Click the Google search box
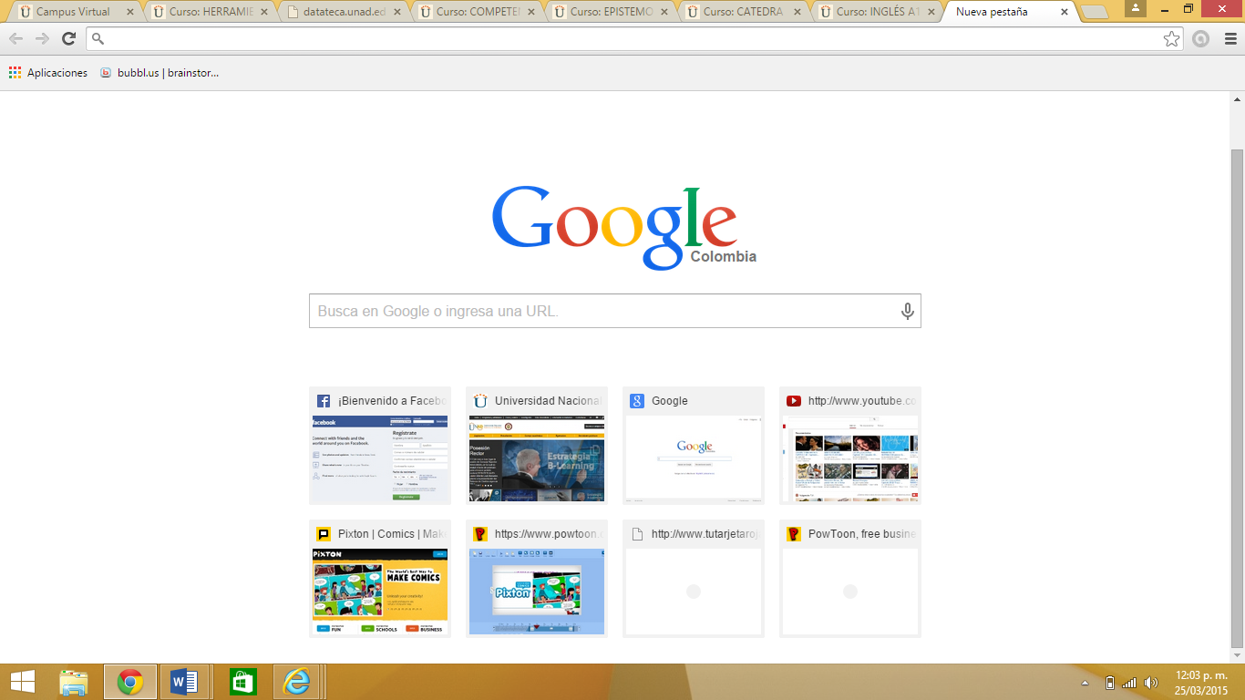Screen dimensions: 1245x700 tap(615, 311)
